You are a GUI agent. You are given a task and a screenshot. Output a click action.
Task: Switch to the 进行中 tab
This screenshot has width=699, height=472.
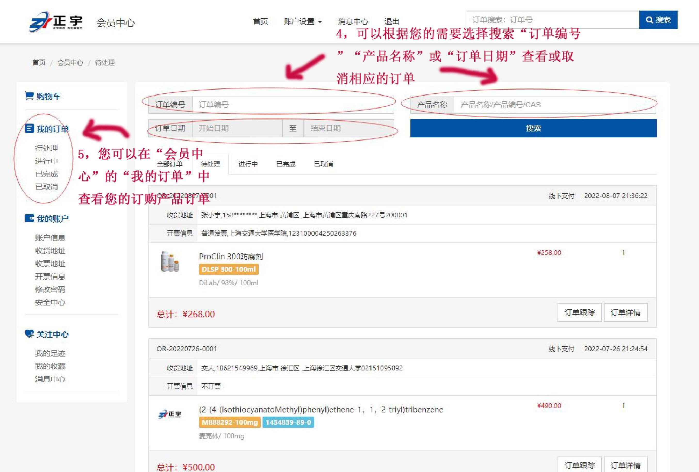click(x=248, y=164)
